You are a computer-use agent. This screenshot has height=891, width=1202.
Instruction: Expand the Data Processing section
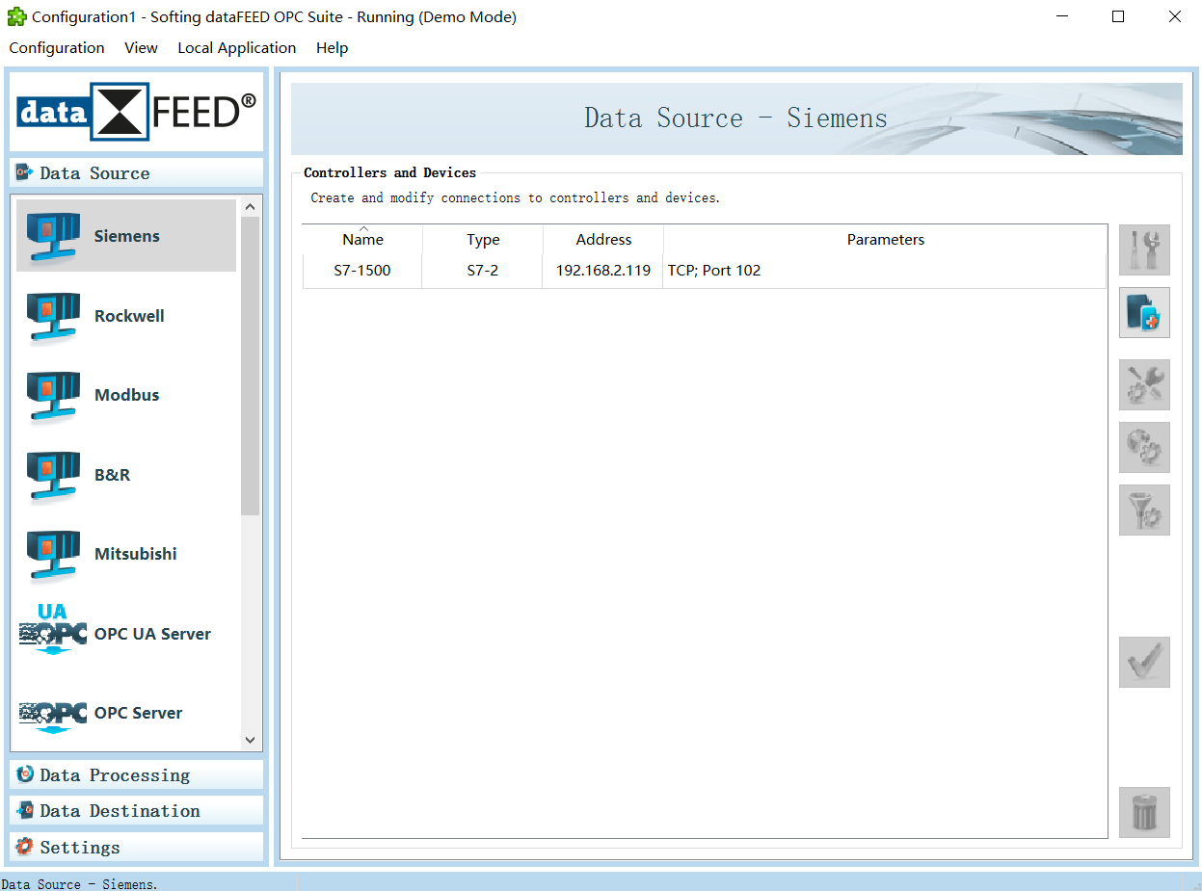[135, 774]
